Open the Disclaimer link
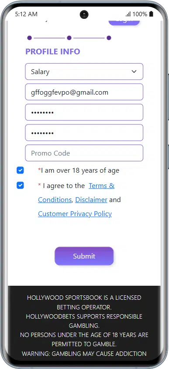Image resolution: width=169 pixels, height=369 pixels. point(91,199)
